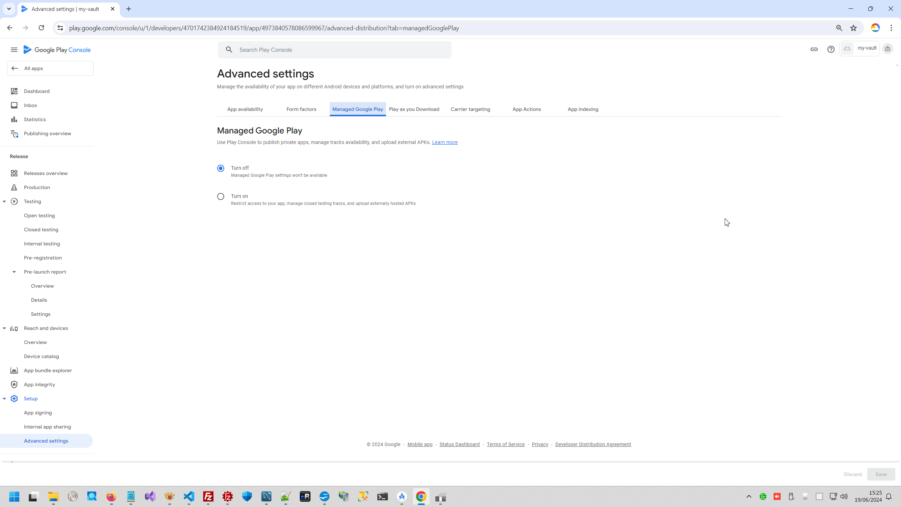Collapse the Pre-launch report tree arrow
The height and width of the screenshot is (507, 901).
click(14, 272)
